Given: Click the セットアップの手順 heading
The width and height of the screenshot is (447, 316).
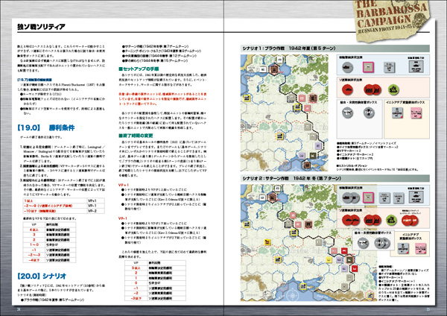Looking at the screenshot, I should (139, 69).
